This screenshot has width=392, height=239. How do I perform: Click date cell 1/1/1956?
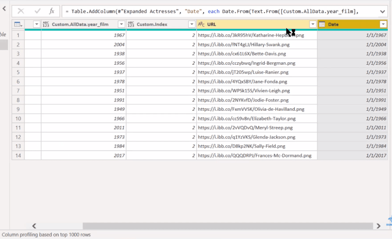[x=353, y=63]
